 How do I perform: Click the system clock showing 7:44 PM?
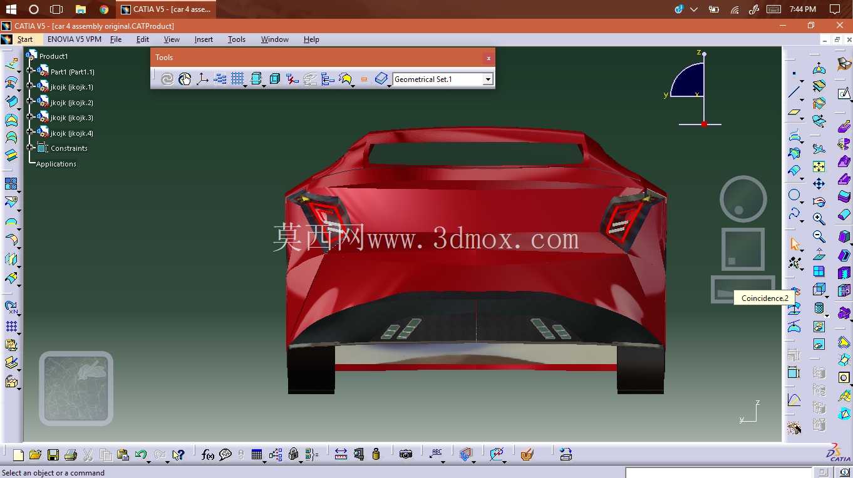click(x=803, y=9)
